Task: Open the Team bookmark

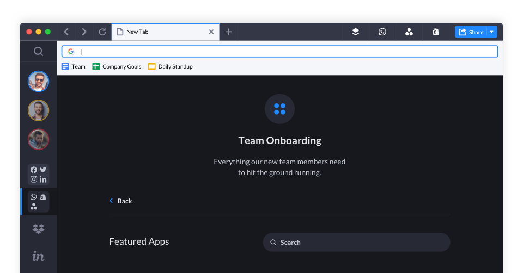Action: point(74,66)
